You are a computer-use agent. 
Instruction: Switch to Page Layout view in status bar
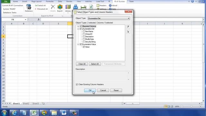(169, 107)
